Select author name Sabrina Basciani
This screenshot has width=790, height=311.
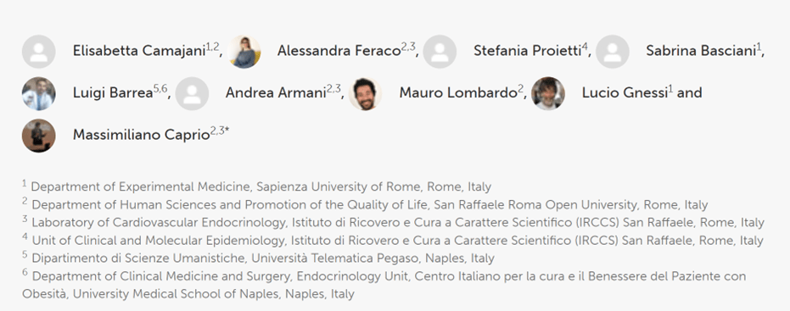(701, 51)
